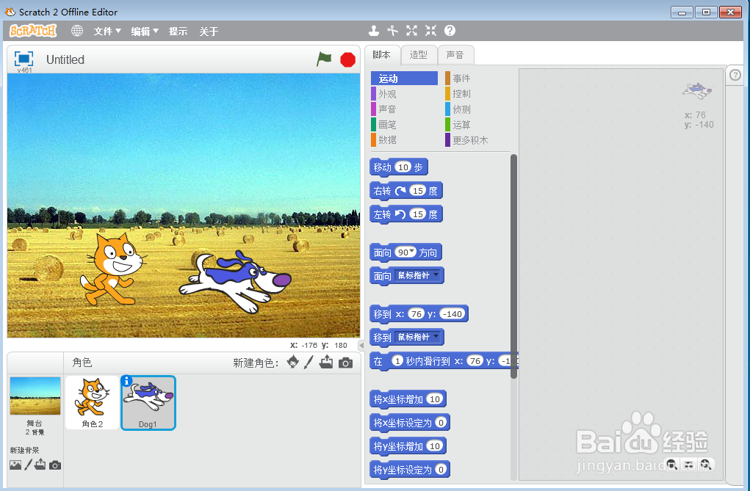Click the dog sprite on stage
The height and width of the screenshot is (491, 750).
(x=235, y=280)
